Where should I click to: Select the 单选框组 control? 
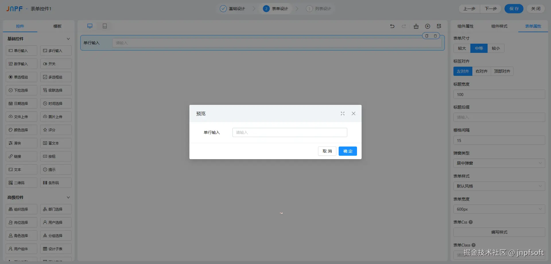pos(22,77)
